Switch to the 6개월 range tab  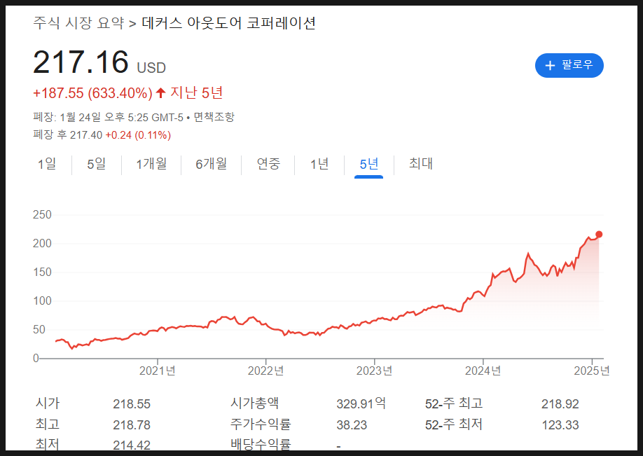click(212, 164)
